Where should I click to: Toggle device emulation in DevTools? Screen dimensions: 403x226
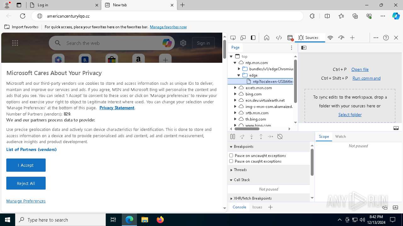pyautogui.click(x=243, y=38)
